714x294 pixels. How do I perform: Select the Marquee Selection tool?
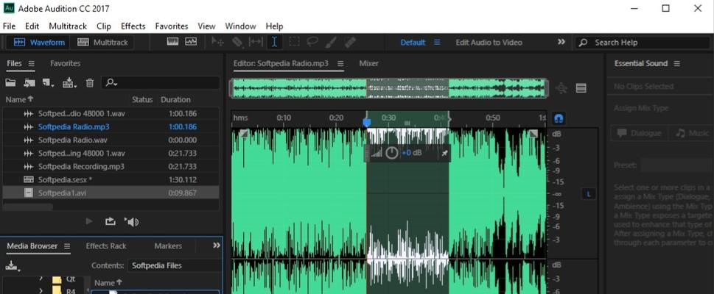tap(294, 42)
